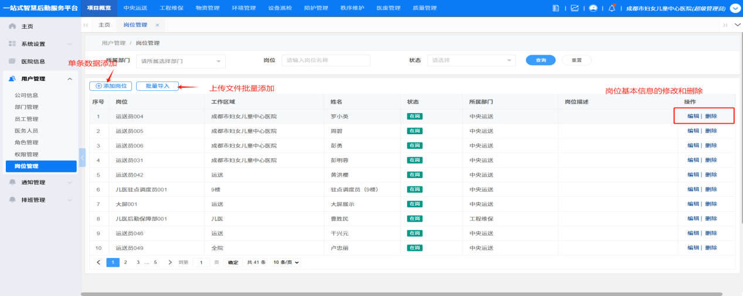Open the 陪护管理 top menu
The width and height of the screenshot is (743, 296).
[x=316, y=8]
